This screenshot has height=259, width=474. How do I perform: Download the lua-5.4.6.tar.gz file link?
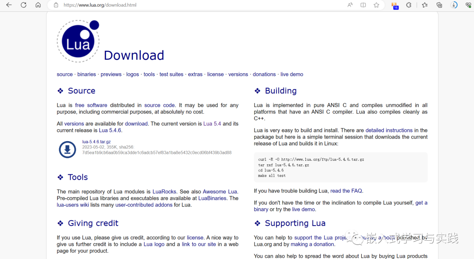tap(97, 142)
